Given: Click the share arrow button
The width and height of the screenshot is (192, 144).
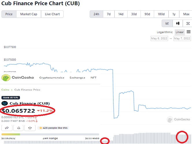Looking at the screenshot, I should coord(6,128).
